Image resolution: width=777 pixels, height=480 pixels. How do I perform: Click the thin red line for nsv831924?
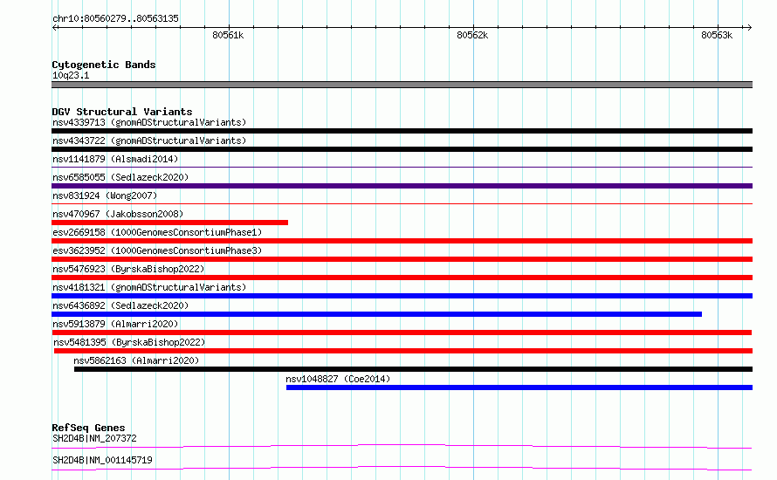point(402,203)
